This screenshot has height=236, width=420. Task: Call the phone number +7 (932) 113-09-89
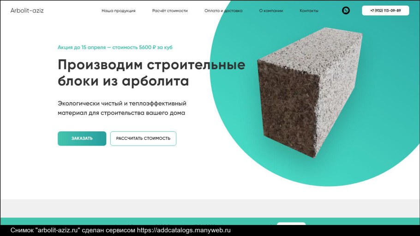(x=385, y=11)
